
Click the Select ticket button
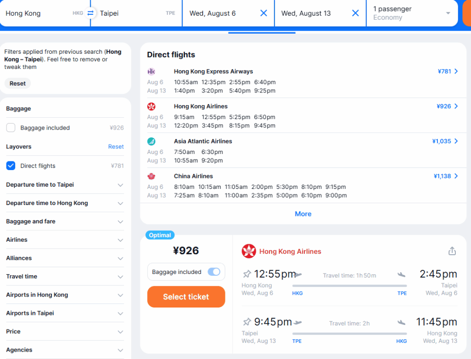pyautogui.click(x=186, y=296)
